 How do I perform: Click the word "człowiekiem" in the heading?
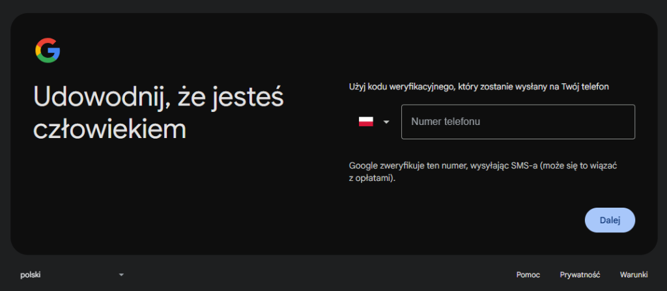tap(109, 129)
